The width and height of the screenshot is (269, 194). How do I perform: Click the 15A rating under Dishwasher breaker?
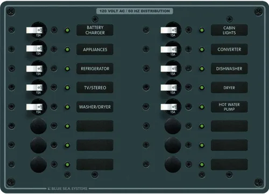click(173, 74)
